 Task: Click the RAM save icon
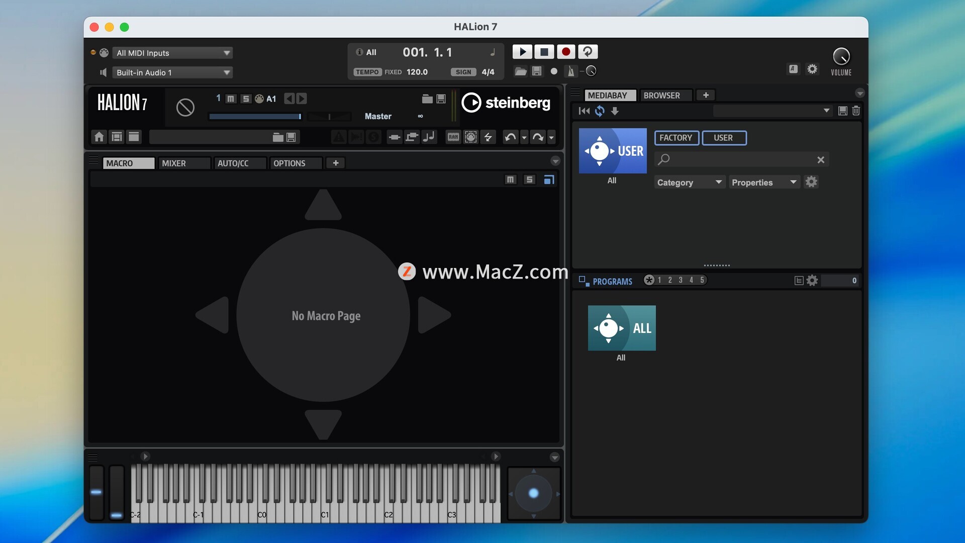pos(453,137)
